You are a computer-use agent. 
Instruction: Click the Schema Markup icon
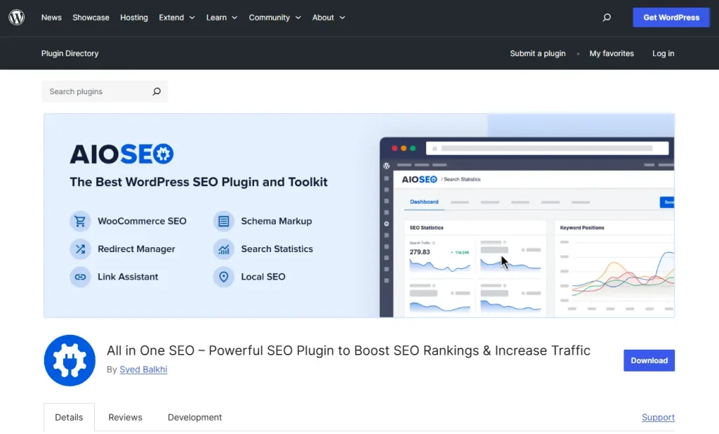[x=223, y=221]
